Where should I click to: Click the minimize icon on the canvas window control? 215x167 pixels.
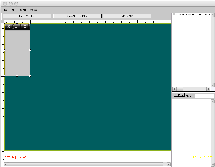(x=17, y=26)
